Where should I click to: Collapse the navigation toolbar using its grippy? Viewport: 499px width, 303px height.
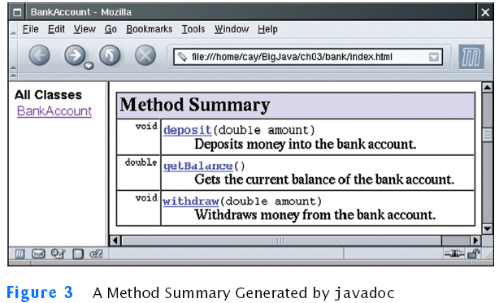pyautogui.click(x=13, y=56)
